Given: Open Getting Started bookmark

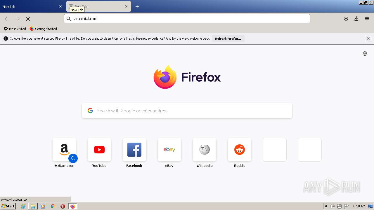Looking at the screenshot, I should 43,29.
